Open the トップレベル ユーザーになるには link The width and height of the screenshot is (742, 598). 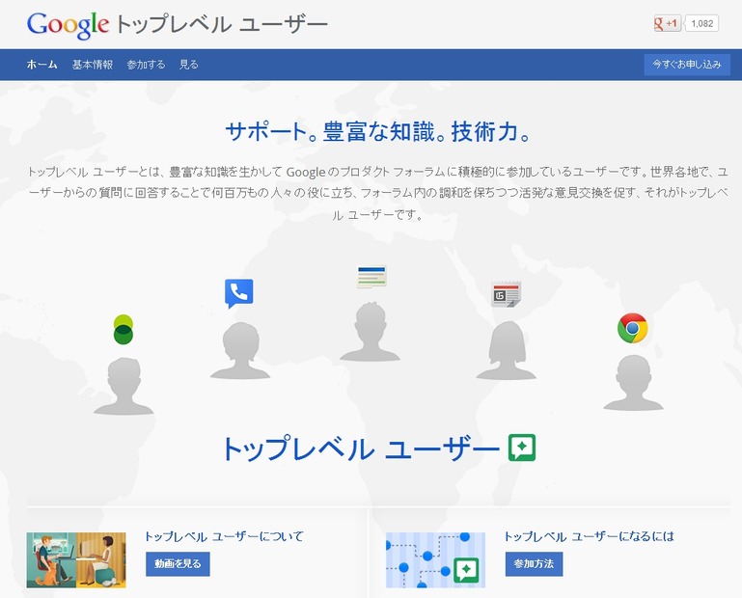589,536
